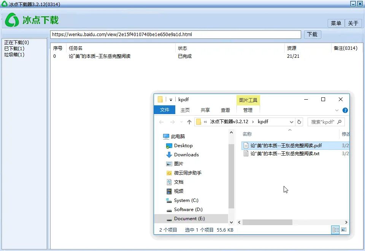Open 微云同步助手 in the navigation pane

(x=187, y=173)
